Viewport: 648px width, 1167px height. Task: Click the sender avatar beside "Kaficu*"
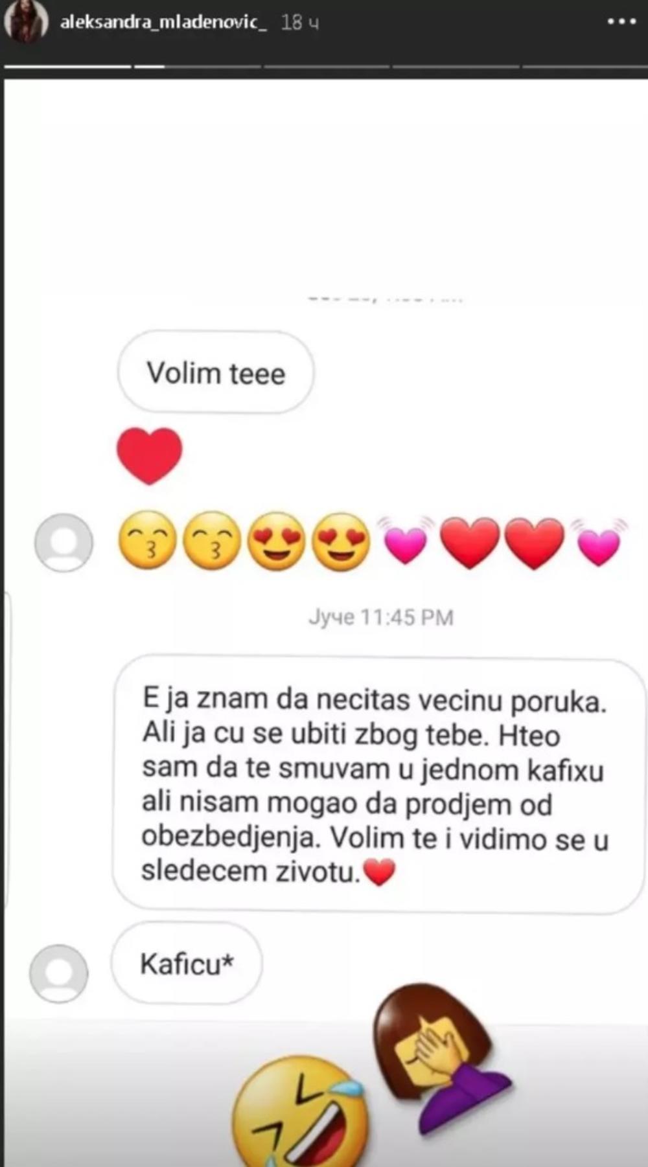[58, 973]
